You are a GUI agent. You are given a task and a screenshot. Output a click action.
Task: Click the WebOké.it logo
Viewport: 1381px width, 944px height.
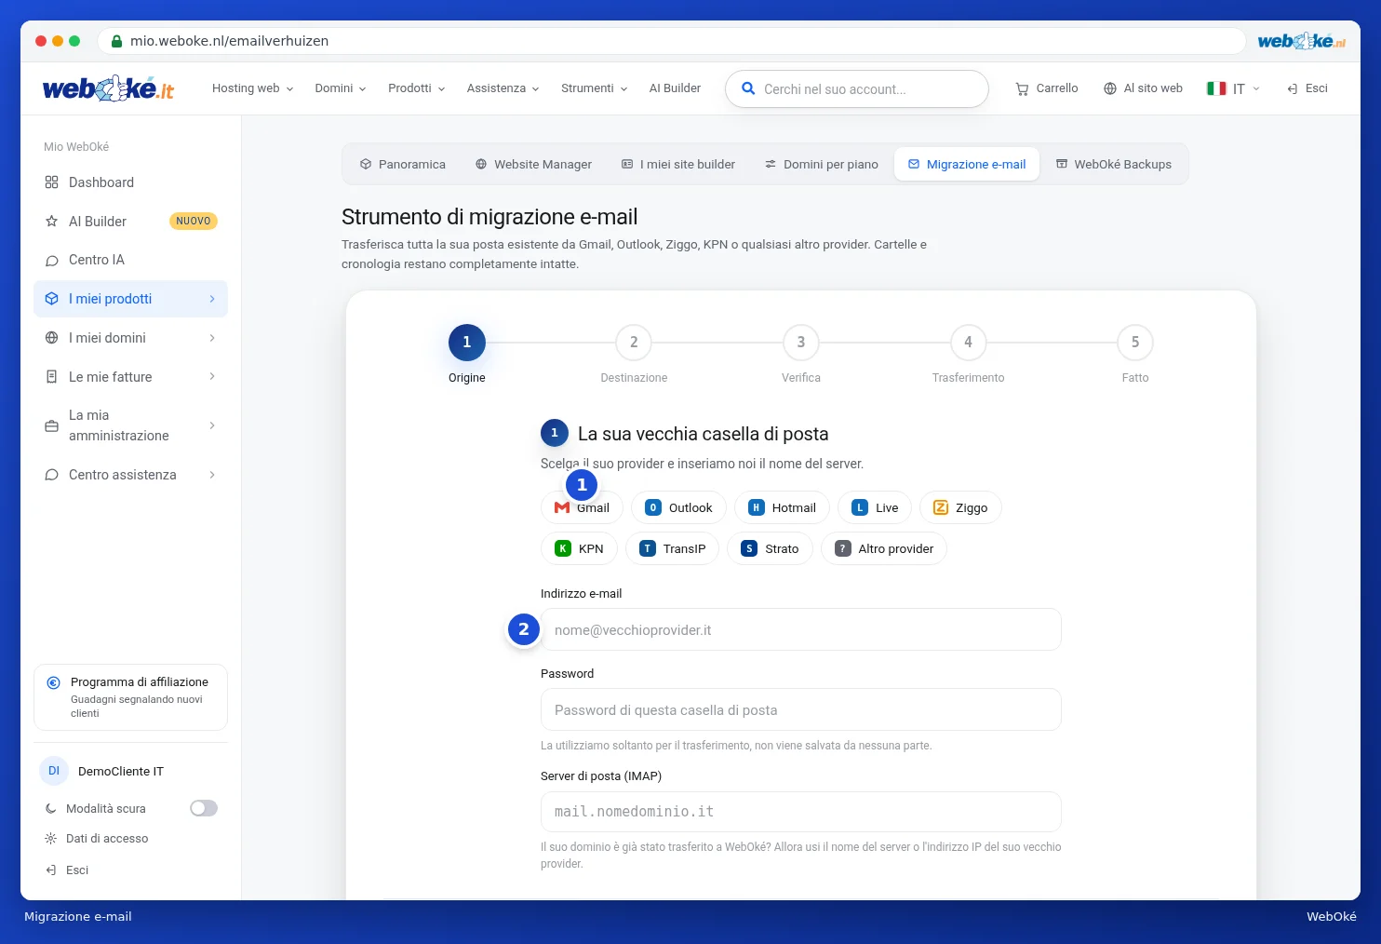click(108, 88)
